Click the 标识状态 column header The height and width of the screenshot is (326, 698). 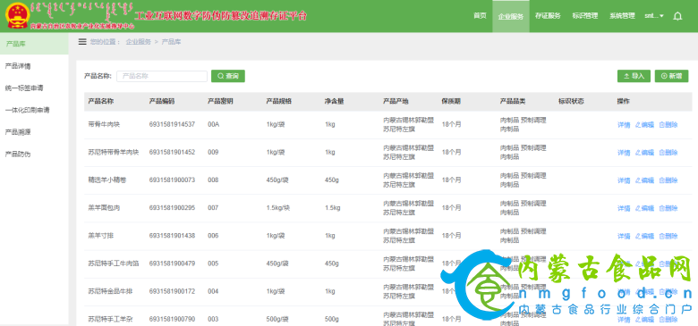point(571,101)
